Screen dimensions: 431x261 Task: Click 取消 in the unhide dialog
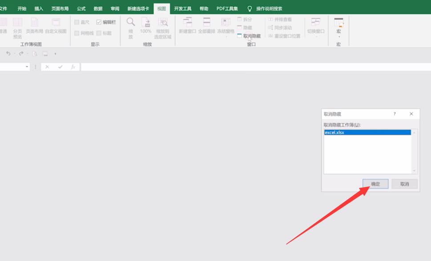pyautogui.click(x=404, y=184)
